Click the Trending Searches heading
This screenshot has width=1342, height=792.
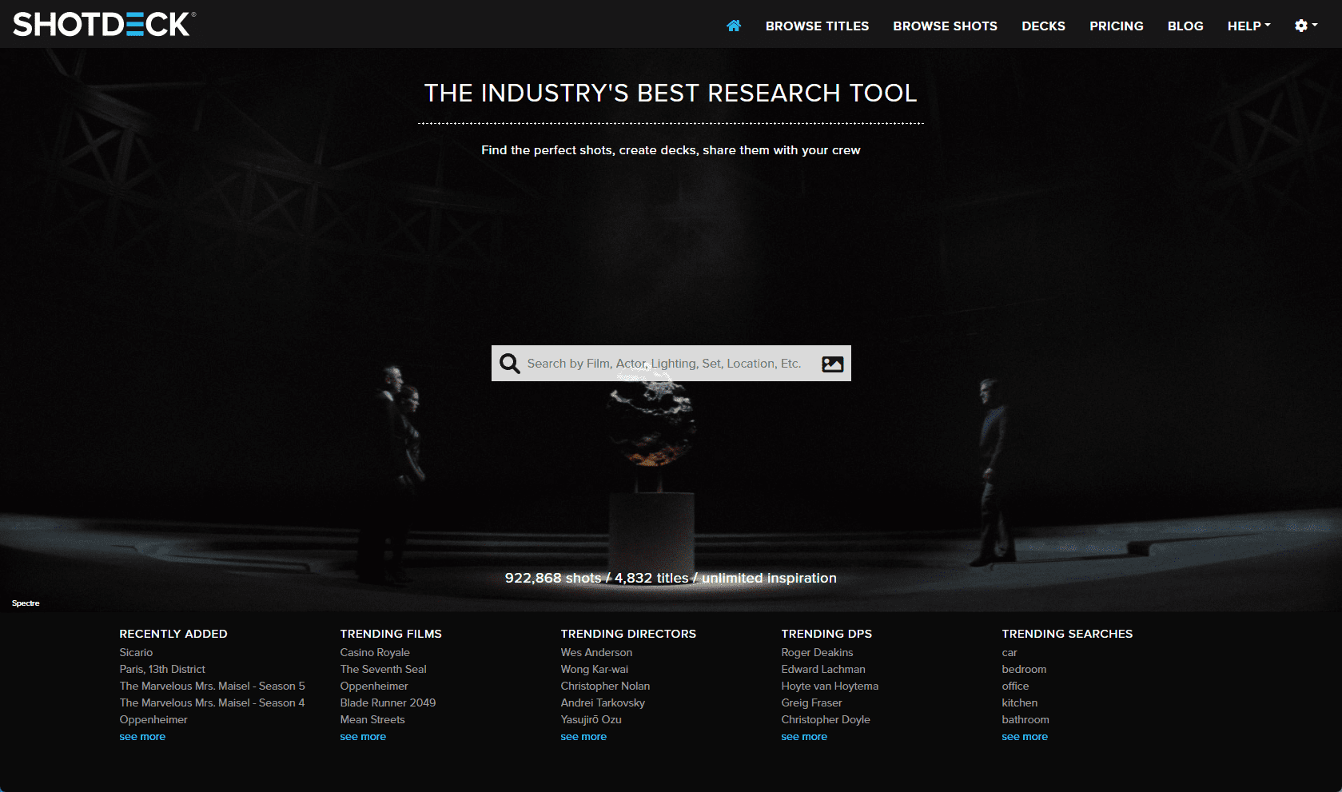pyautogui.click(x=1067, y=634)
